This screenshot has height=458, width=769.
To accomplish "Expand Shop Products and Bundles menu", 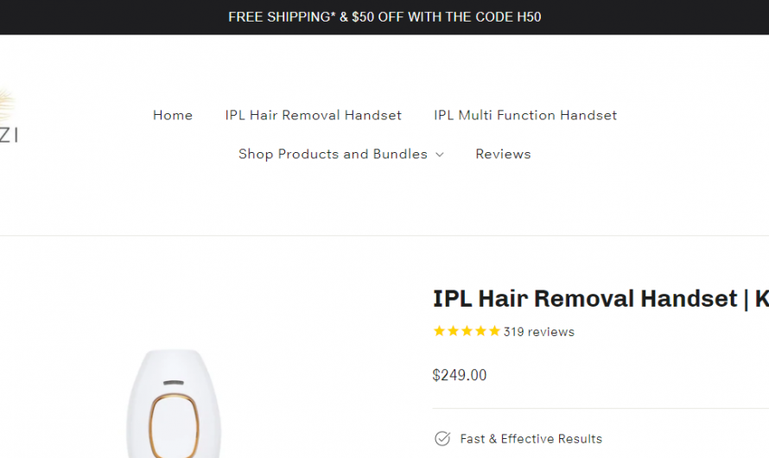I will click(340, 154).
